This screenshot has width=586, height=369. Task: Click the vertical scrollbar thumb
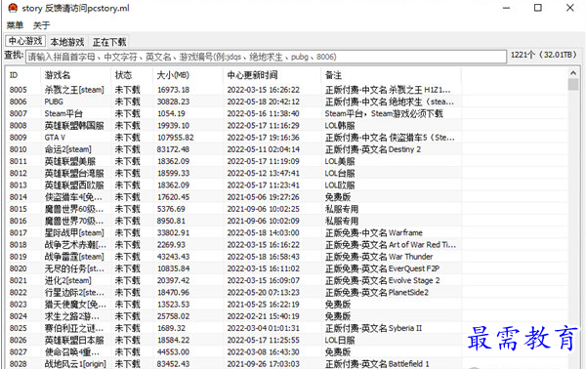point(573,84)
